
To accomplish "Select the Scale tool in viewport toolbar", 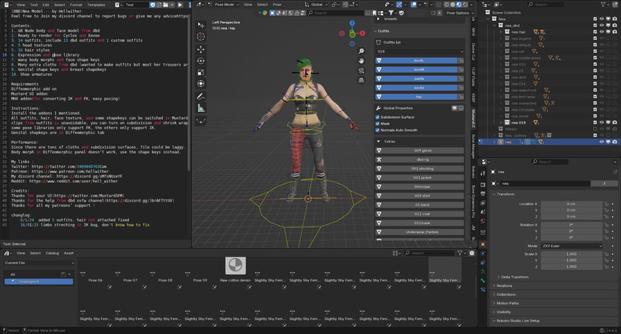I will pos(201,72).
